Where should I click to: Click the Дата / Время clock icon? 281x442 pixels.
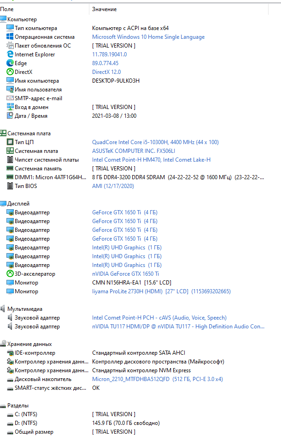coord(10,115)
